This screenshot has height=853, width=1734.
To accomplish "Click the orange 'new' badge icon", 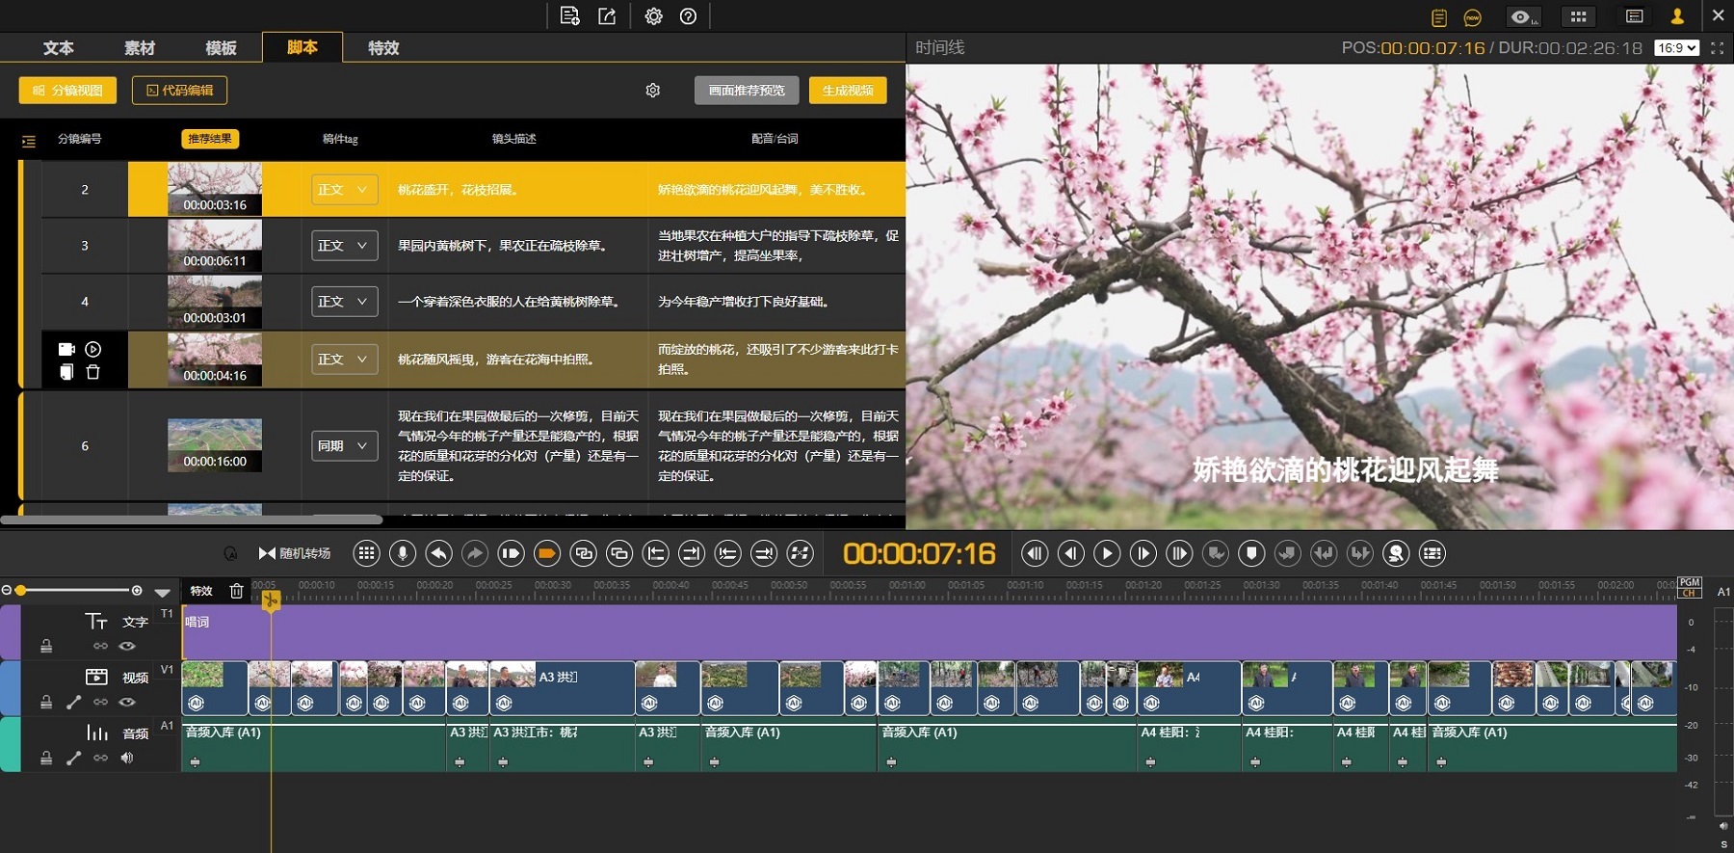I will click(1473, 17).
